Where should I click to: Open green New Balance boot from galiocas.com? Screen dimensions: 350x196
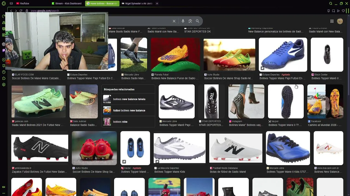click(x=39, y=101)
